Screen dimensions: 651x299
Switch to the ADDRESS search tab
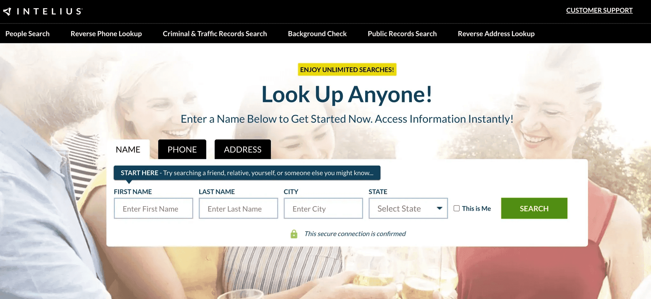pos(243,149)
